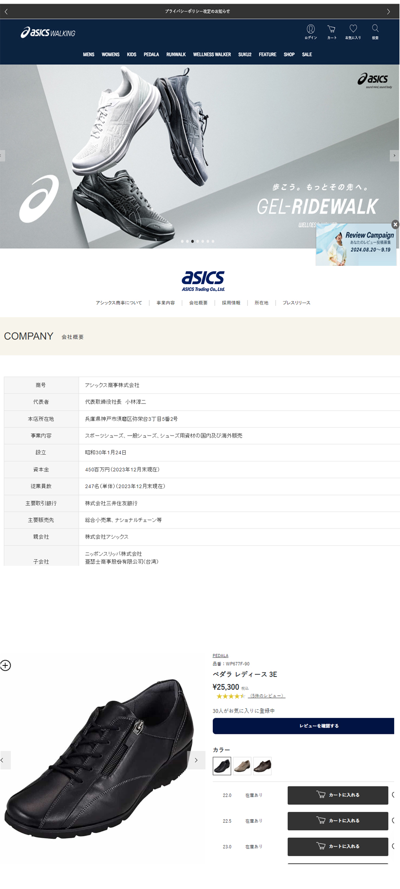The image size is (400, 889).
Task: Open the SUKU2 menu
Action: 245,55
